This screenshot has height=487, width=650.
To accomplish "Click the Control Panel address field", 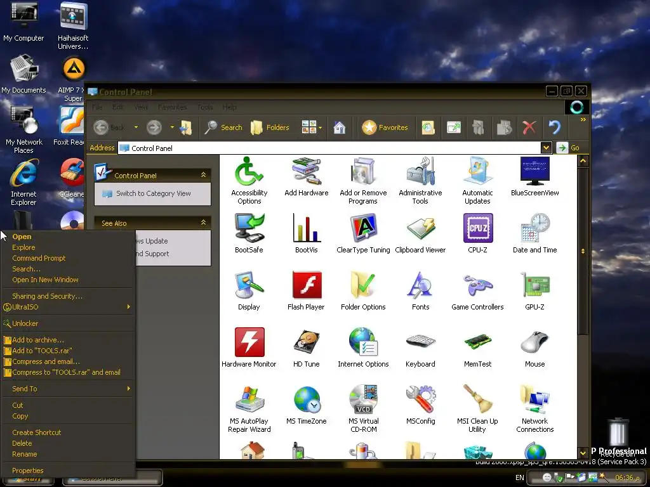I will point(329,148).
